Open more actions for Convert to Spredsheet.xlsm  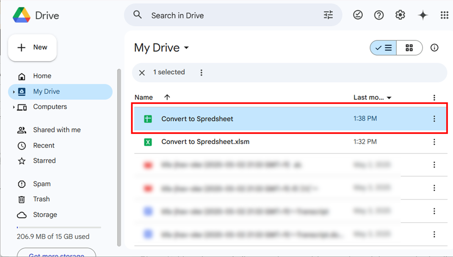point(434,142)
